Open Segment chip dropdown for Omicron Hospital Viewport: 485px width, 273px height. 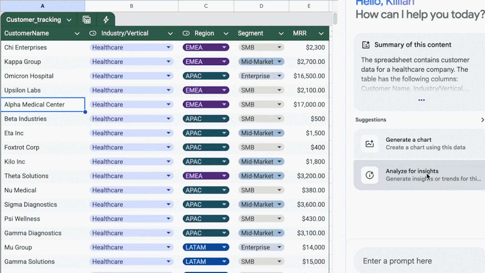pos(279,76)
